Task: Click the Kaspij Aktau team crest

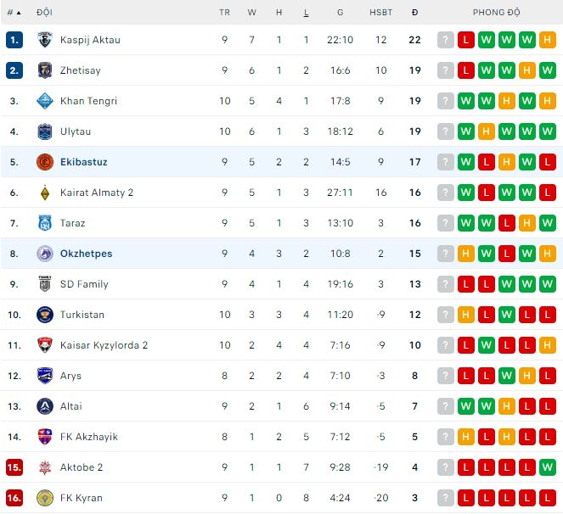Action: point(45,40)
